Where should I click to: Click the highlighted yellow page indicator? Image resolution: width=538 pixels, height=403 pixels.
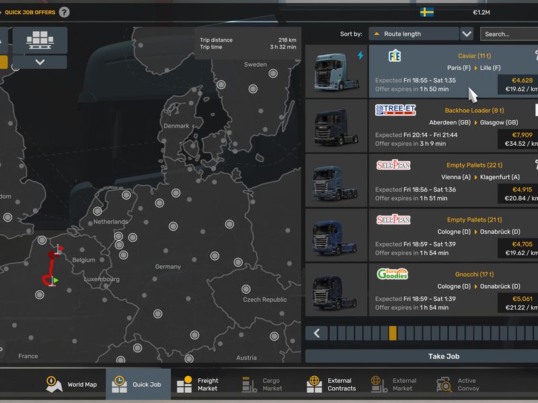[393, 333]
